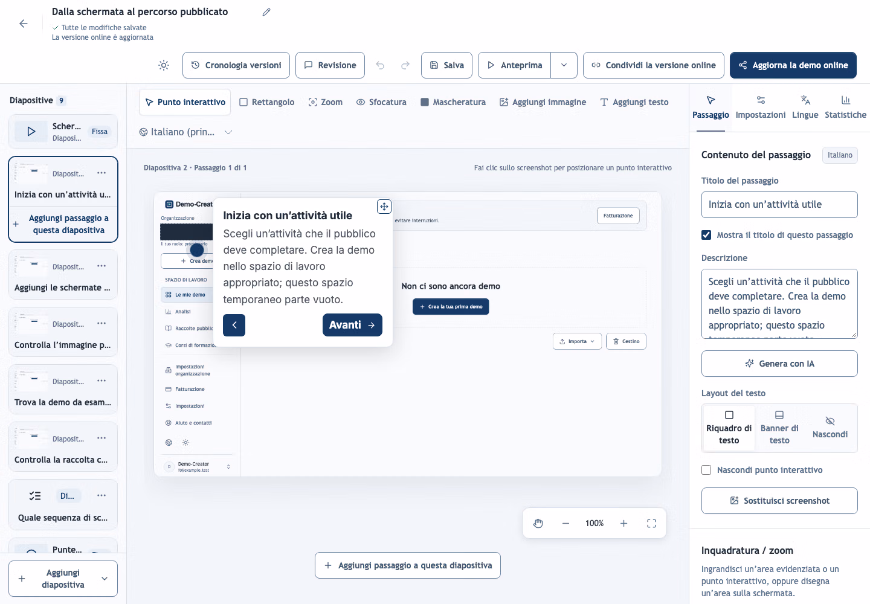870x604 pixels.
Task: Uncheck 'Mostra il titolo di questo passaggio'
Action: coord(706,235)
